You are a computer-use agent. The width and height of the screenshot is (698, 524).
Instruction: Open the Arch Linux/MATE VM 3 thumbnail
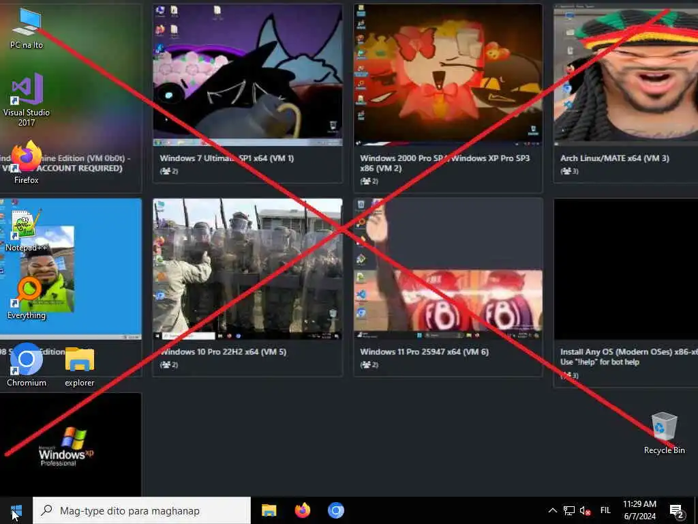pyautogui.click(x=626, y=75)
